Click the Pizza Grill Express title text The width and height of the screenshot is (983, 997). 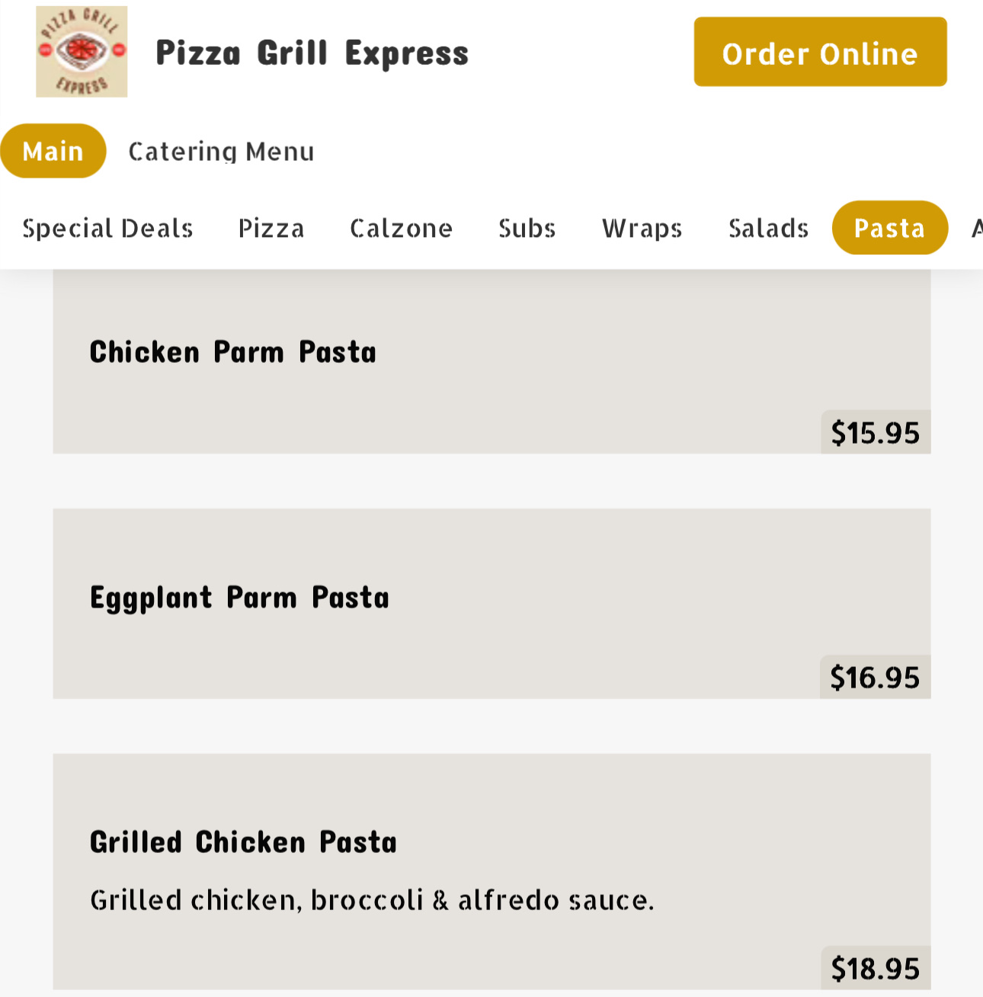click(312, 53)
